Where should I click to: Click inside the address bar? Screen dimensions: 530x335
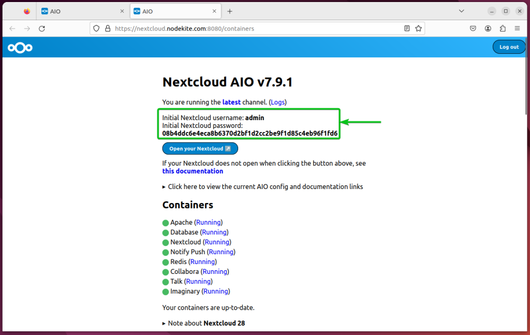[233, 28]
